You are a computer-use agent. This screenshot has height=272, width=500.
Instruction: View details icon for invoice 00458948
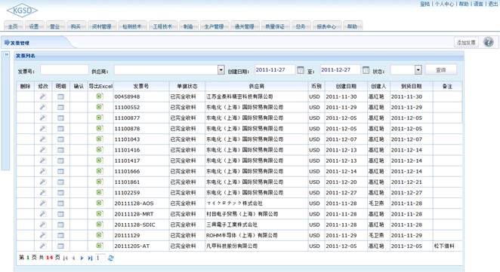(60, 96)
